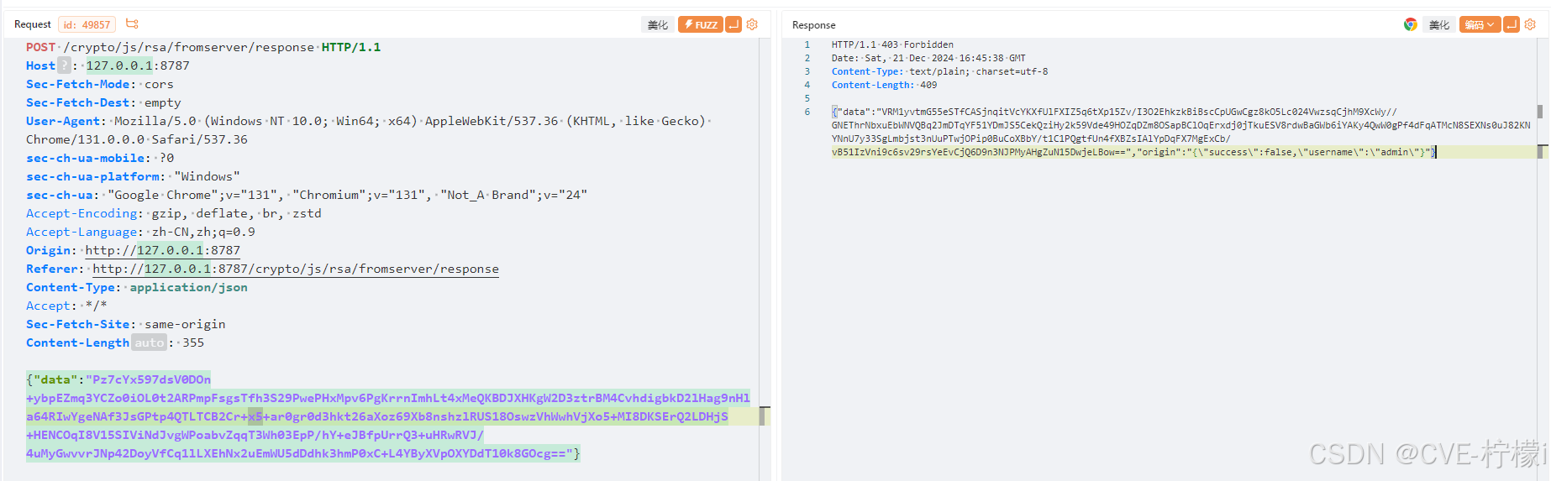
Task: Click the Accept-Language header line
Action: pyautogui.click(x=140, y=232)
